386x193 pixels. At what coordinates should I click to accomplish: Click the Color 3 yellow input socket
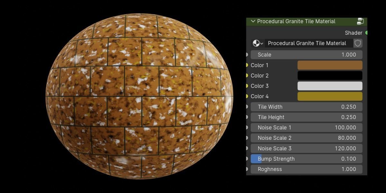tap(247, 86)
